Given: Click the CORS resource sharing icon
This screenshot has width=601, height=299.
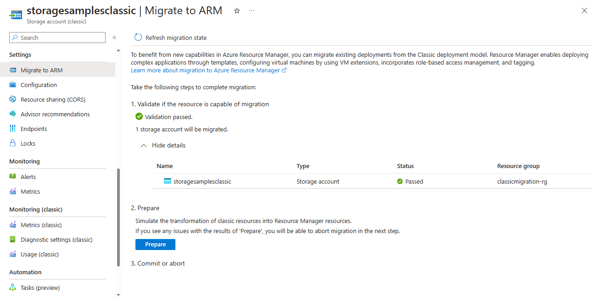Looking at the screenshot, I should [13, 99].
